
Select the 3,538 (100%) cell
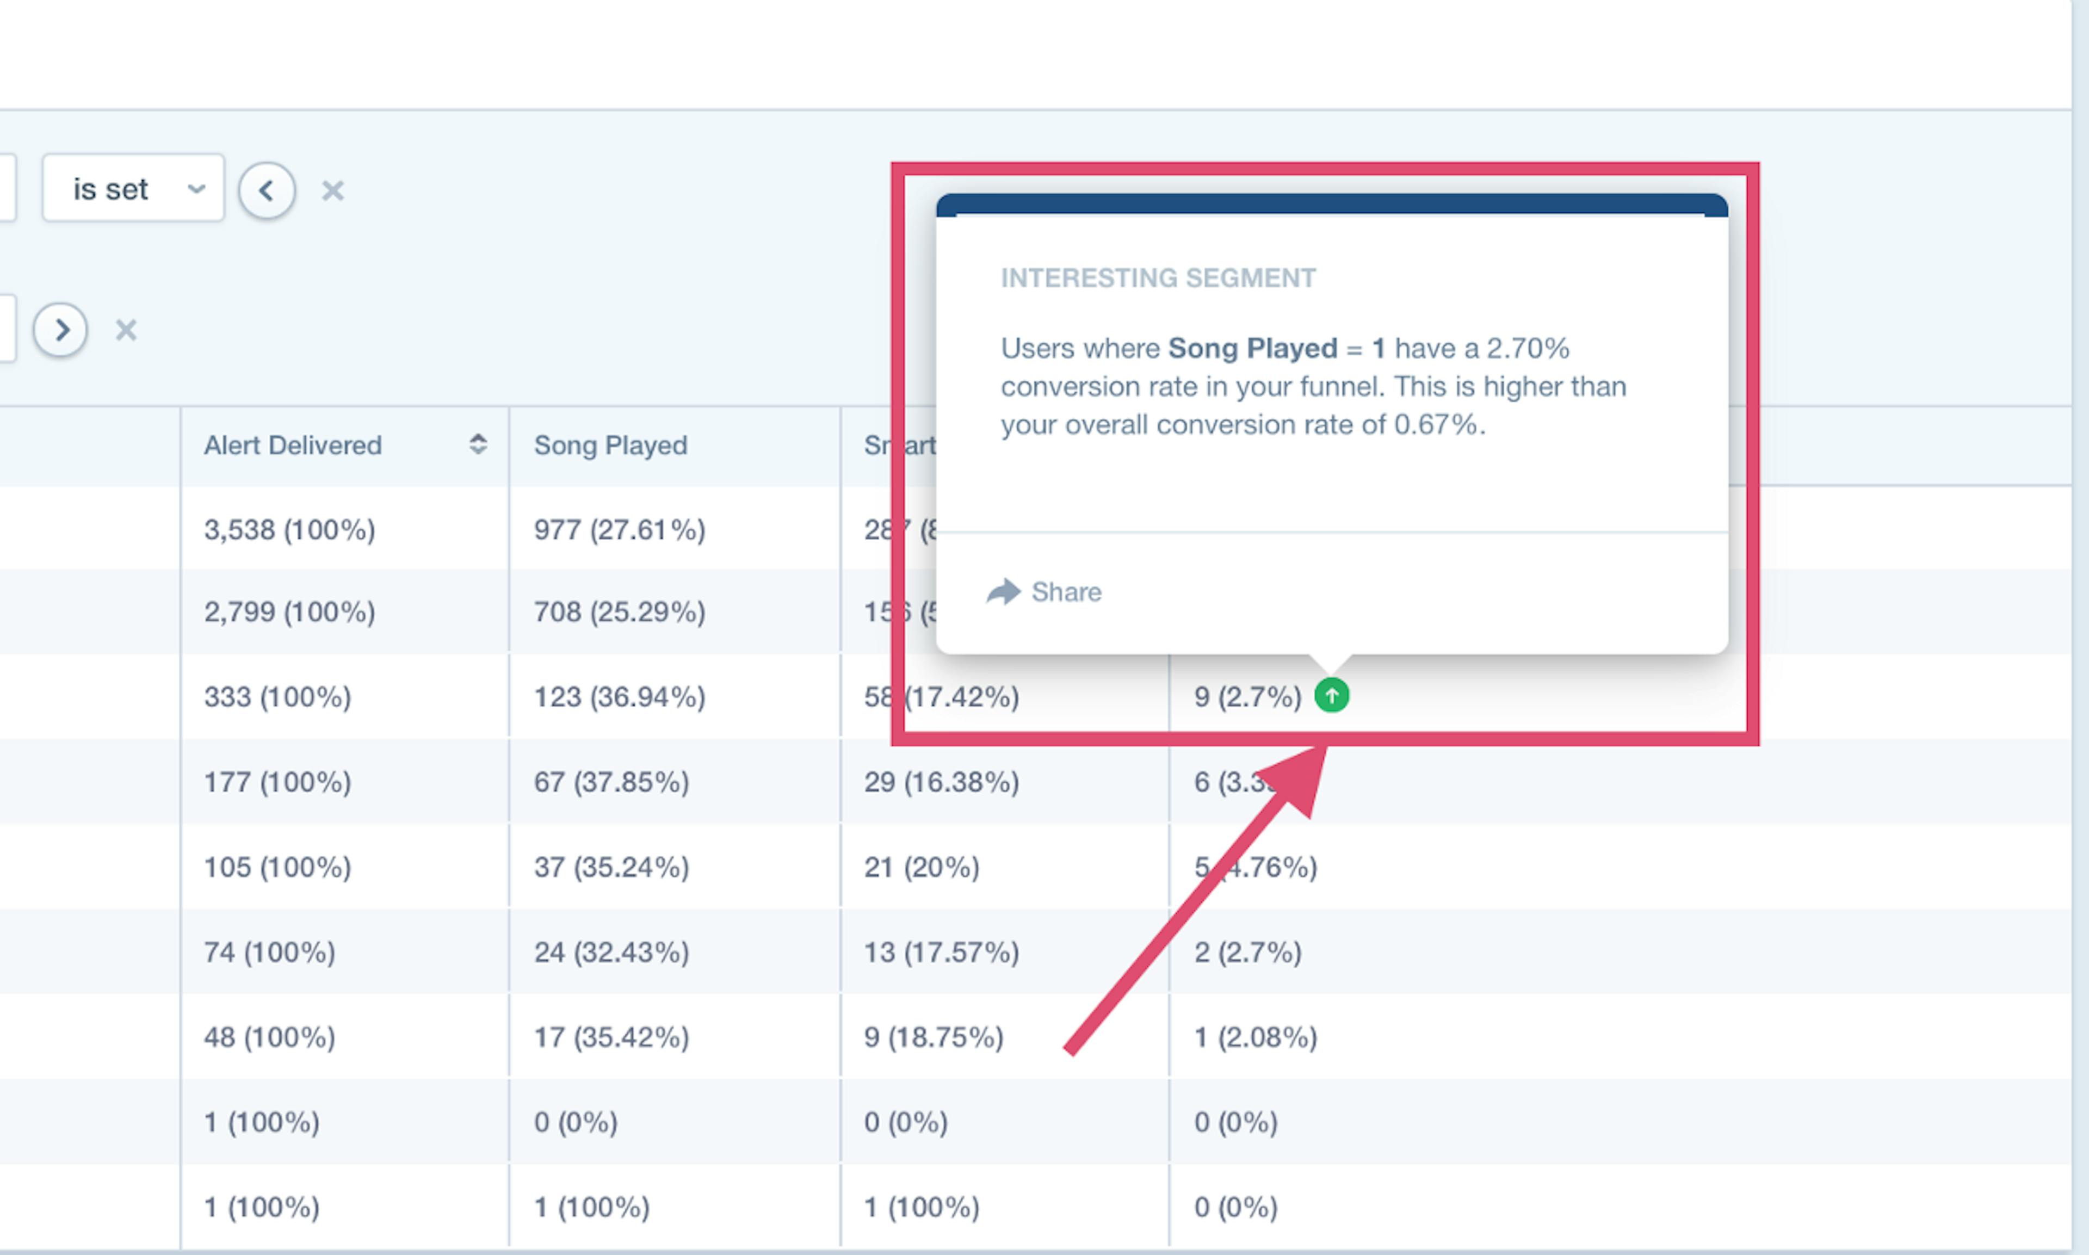tap(289, 529)
